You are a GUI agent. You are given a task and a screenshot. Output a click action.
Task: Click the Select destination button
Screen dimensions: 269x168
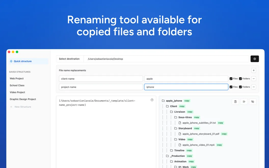coord(70,59)
